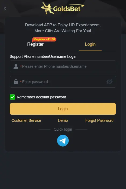Select the Login tab

point(90,44)
